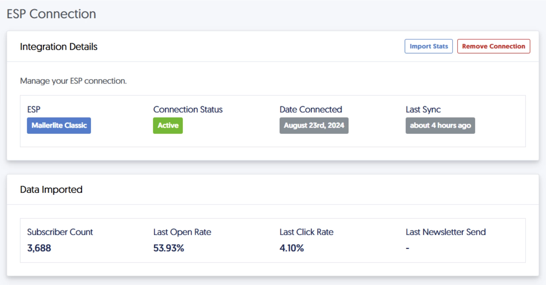Click the 'about 4 hours ago' badge

[440, 126]
